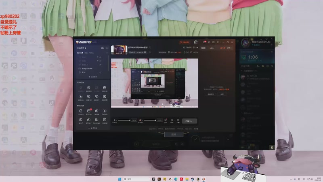Open the Windows Start button on taskbar
The height and width of the screenshot is (182, 323).
tap(120, 179)
